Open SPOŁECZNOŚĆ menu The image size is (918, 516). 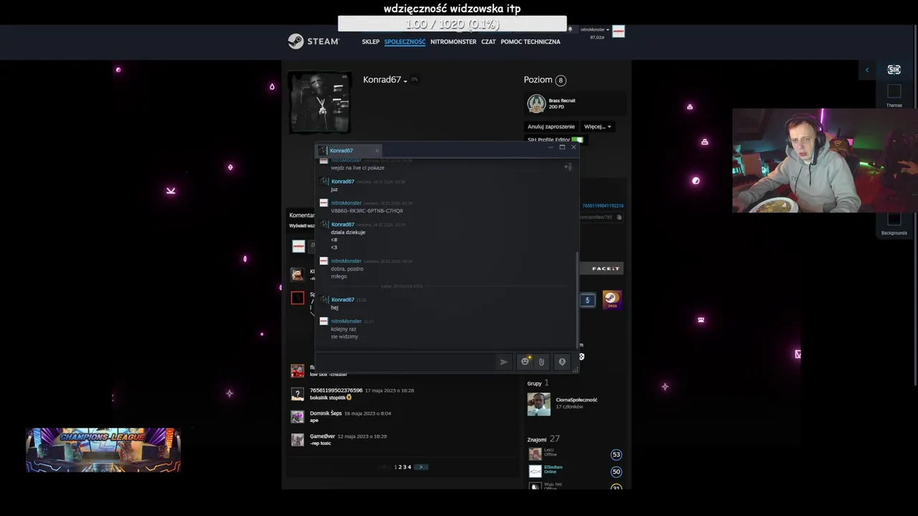click(404, 42)
